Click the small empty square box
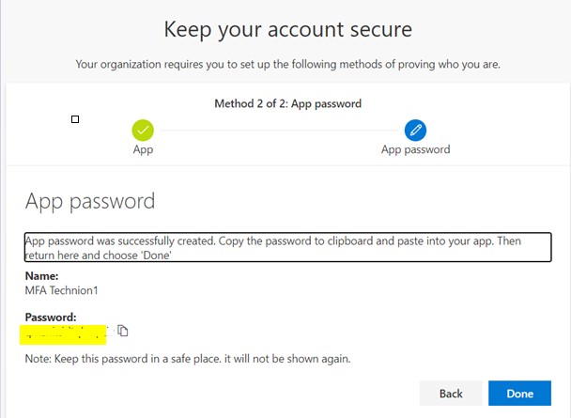 pos(75,119)
